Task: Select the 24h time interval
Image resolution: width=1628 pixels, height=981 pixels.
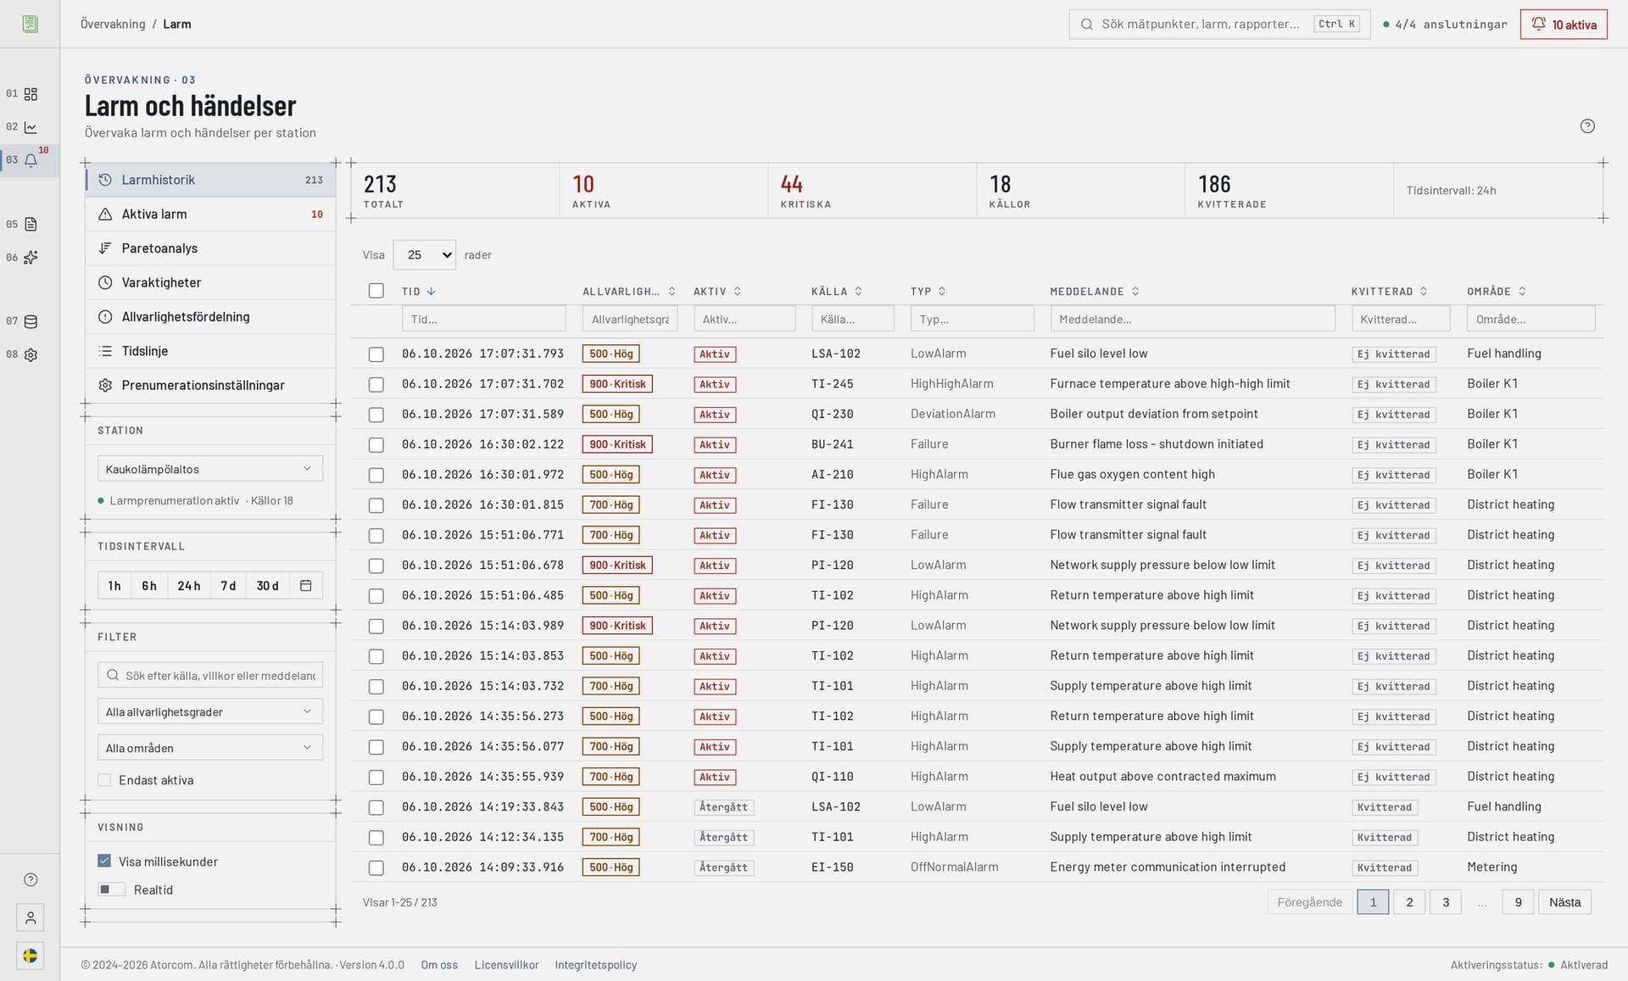Action: click(188, 586)
